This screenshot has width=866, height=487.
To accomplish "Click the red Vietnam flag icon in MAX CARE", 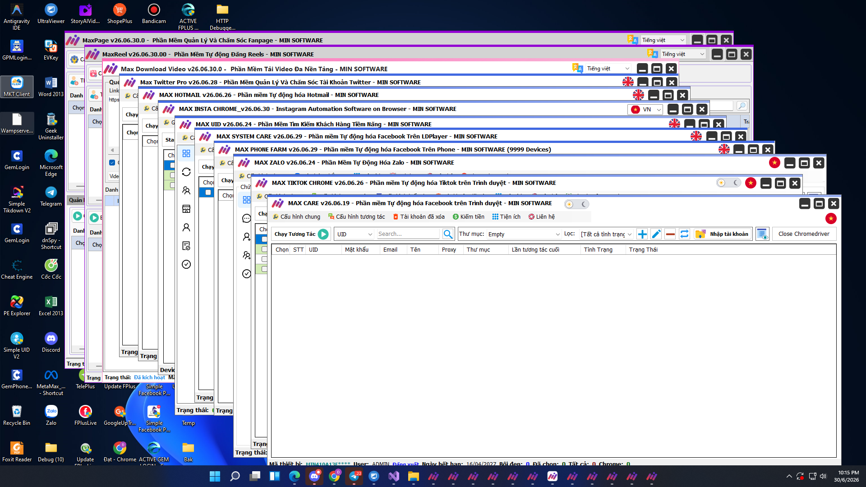I will (831, 218).
